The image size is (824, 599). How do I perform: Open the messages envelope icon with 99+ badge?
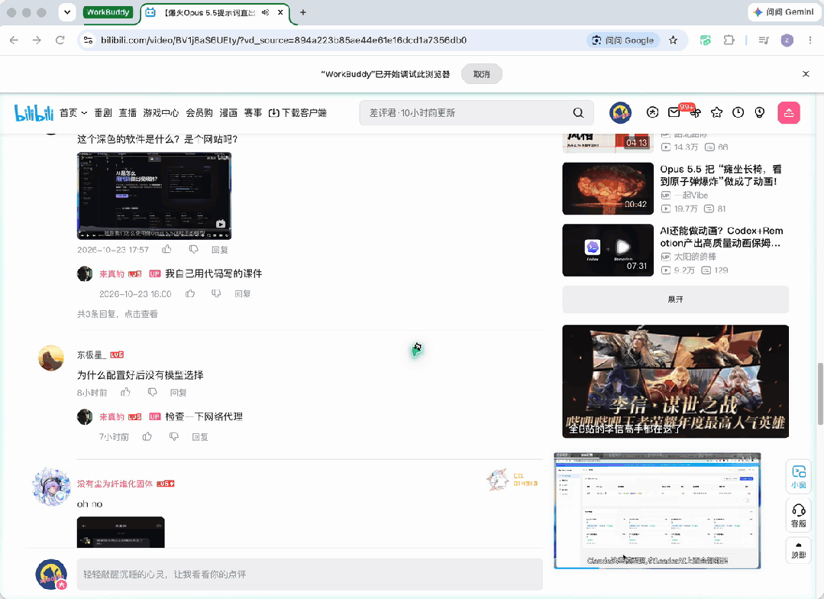[x=674, y=112]
